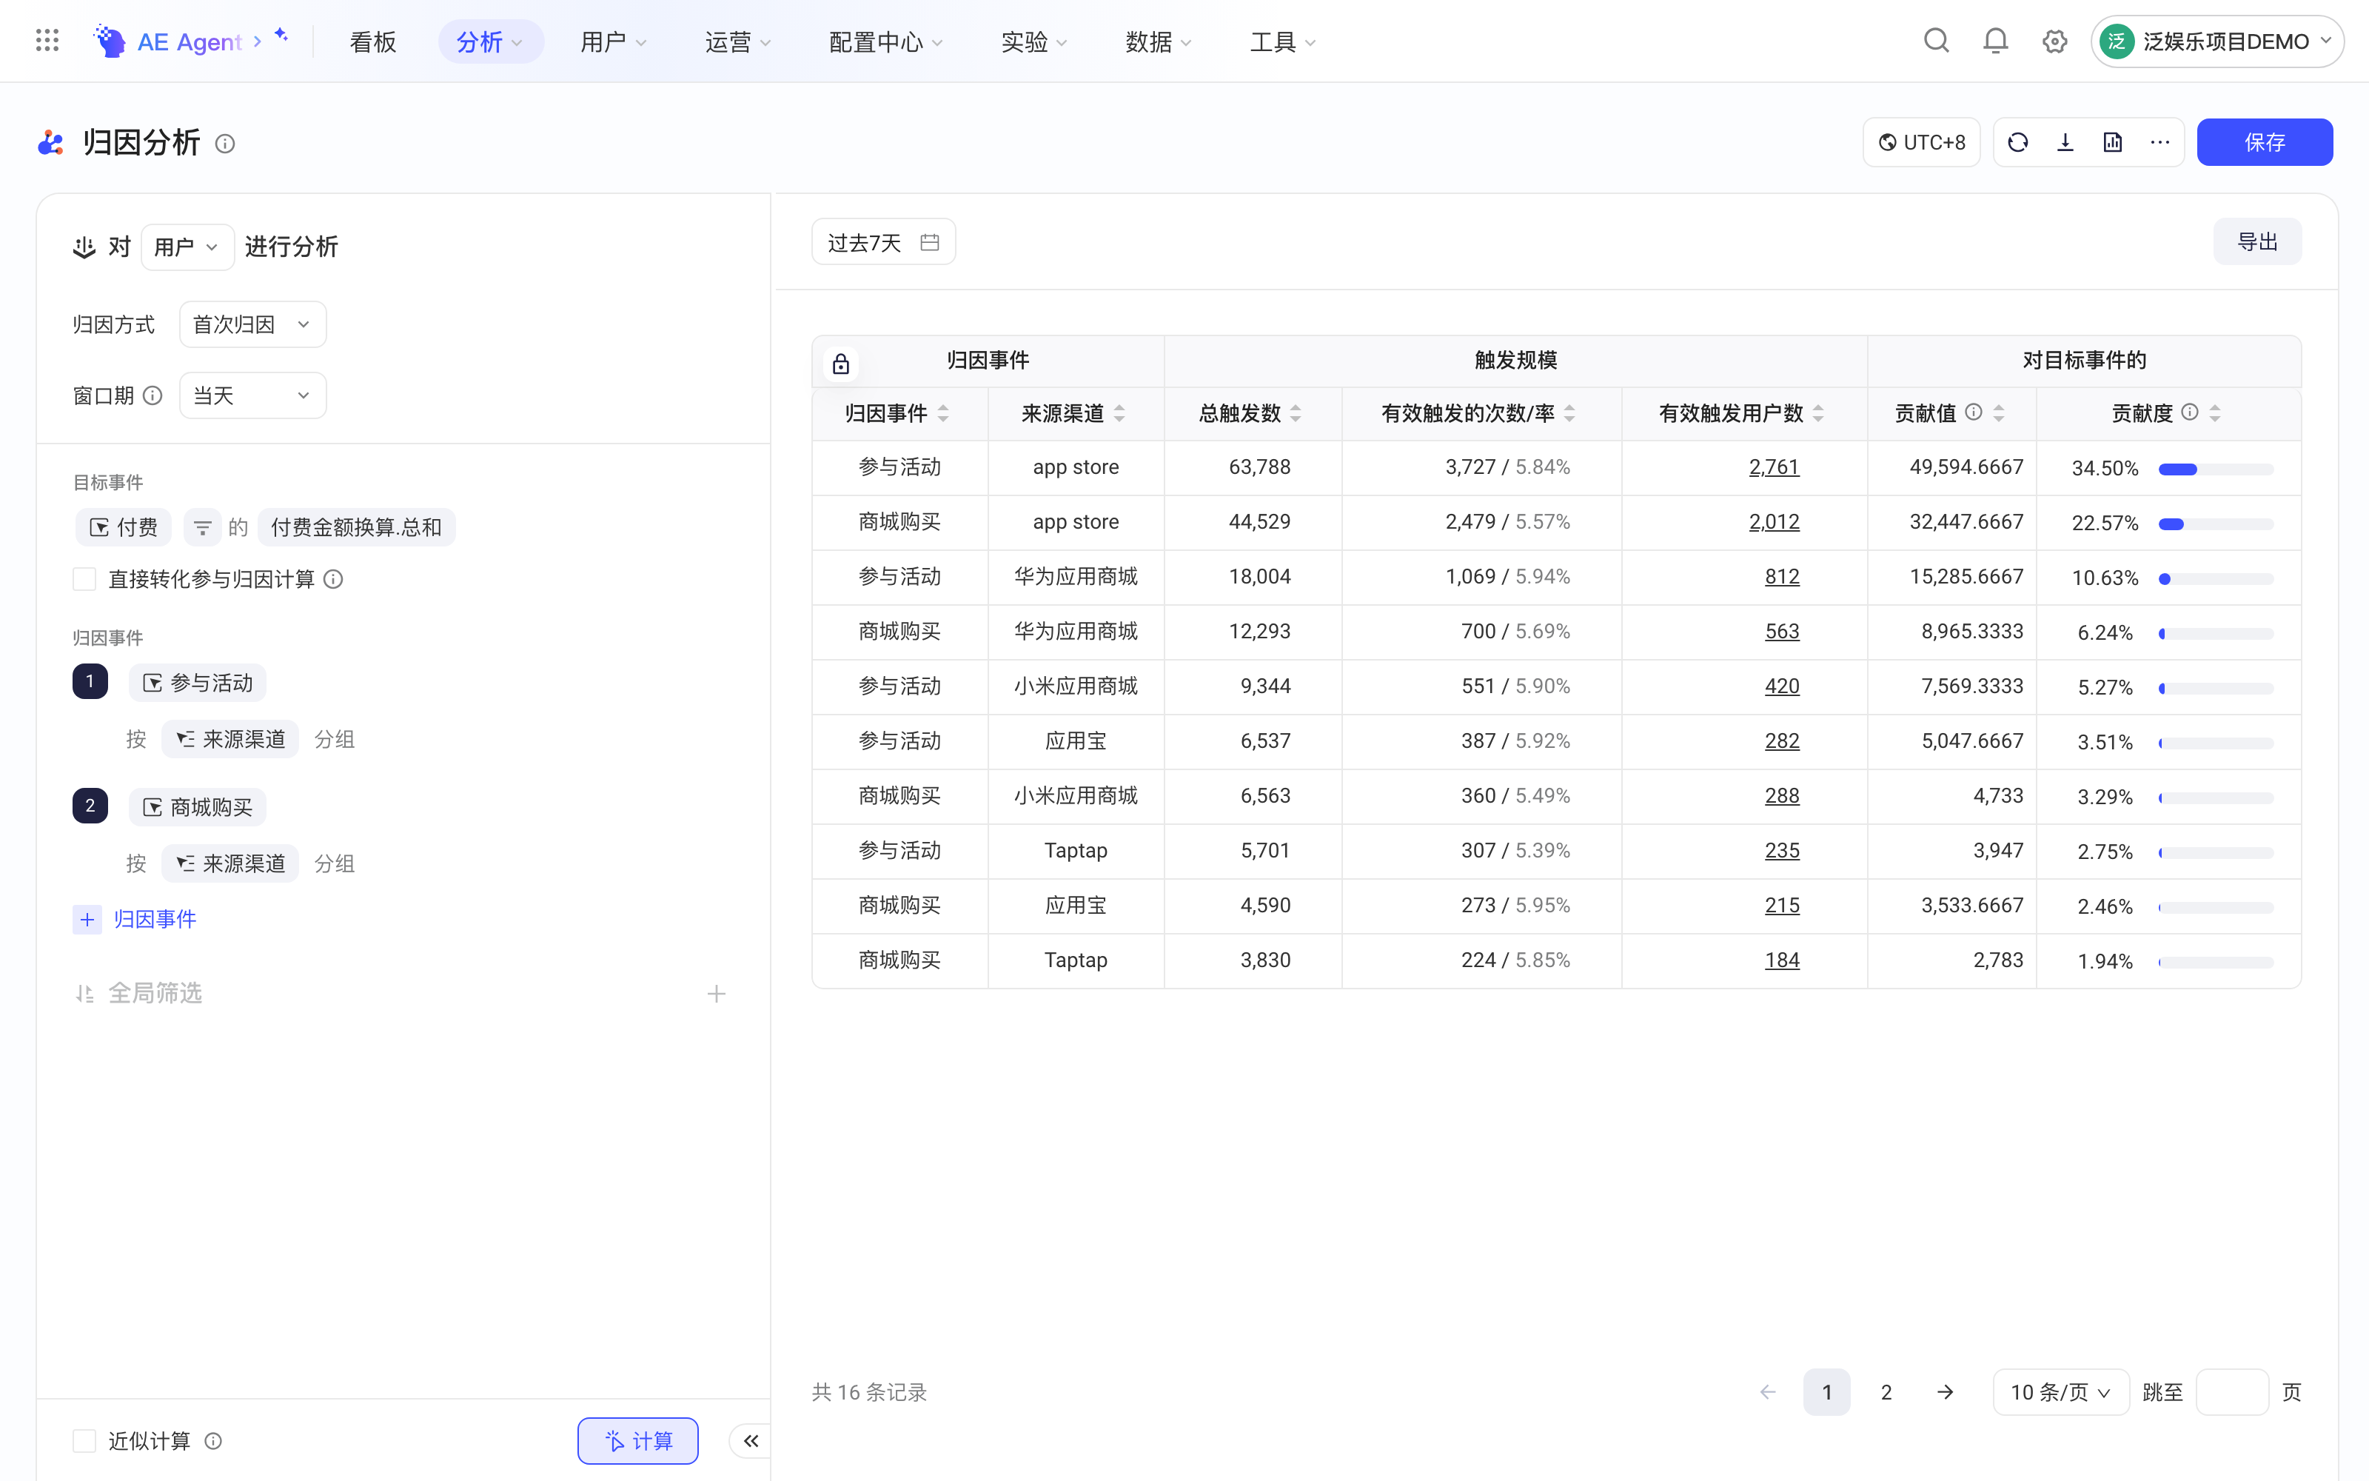The height and width of the screenshot is (1481, 2369).
Task: Click the filter icon beside 付费
Action: pos(201,527)
